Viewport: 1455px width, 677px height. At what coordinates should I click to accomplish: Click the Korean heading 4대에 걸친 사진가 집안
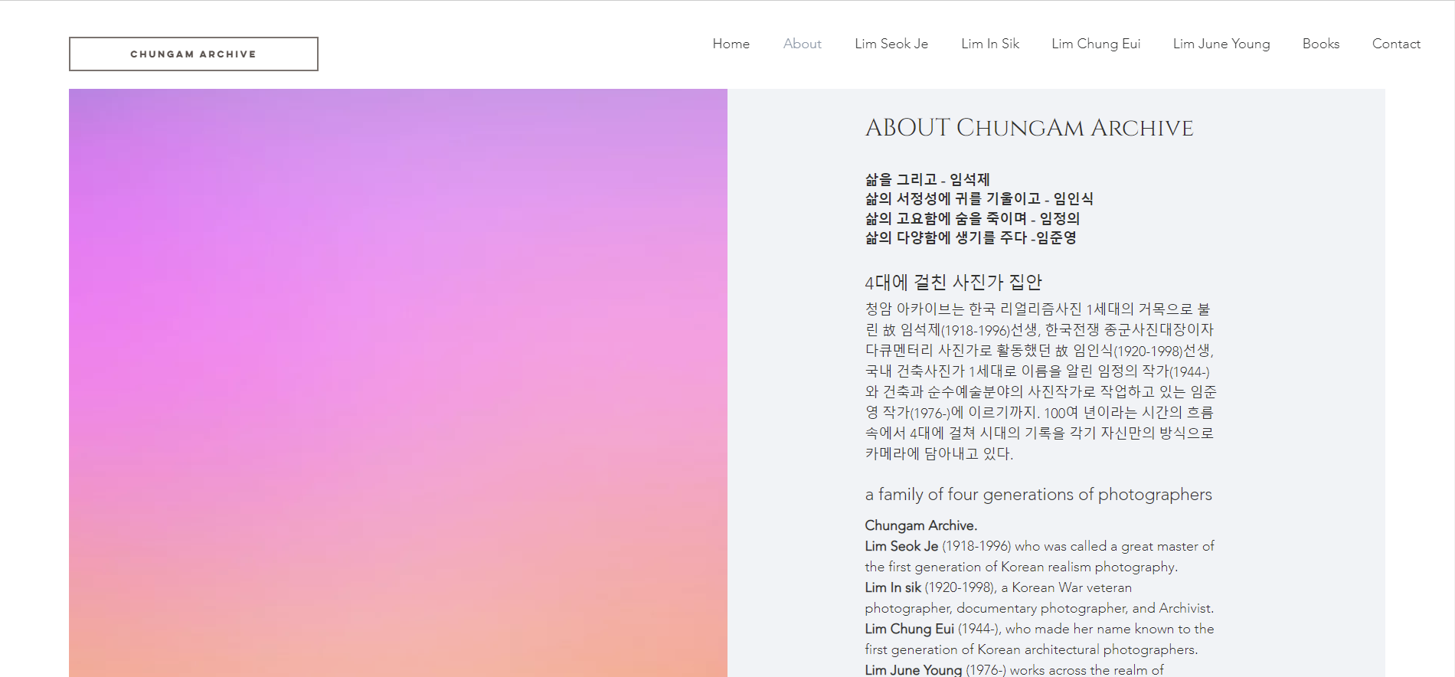click(x=953, y=283)
